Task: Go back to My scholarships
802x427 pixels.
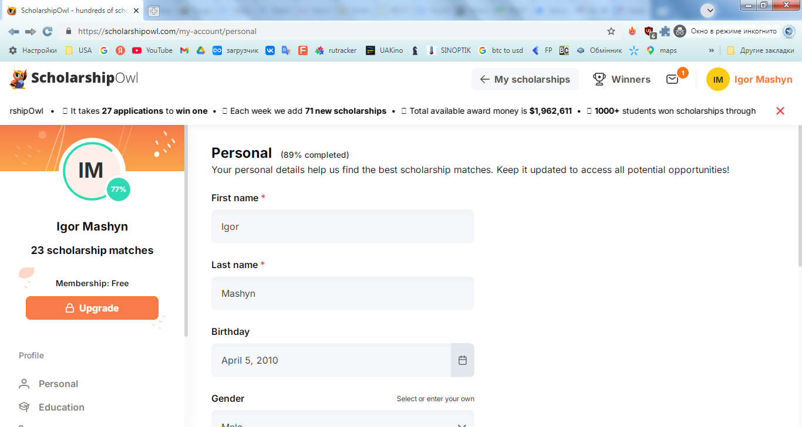Action: (x=525, y=79)
